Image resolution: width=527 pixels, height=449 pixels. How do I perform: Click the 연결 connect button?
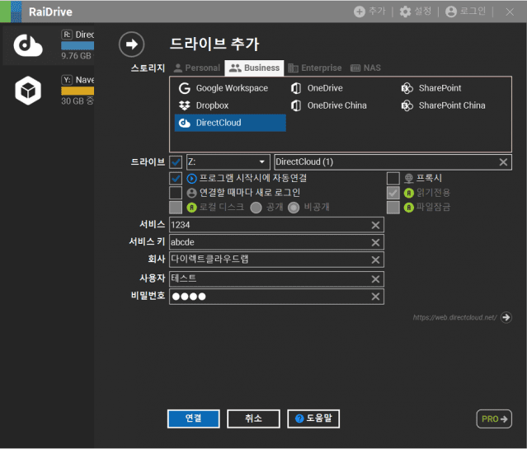tap(194, 419)
